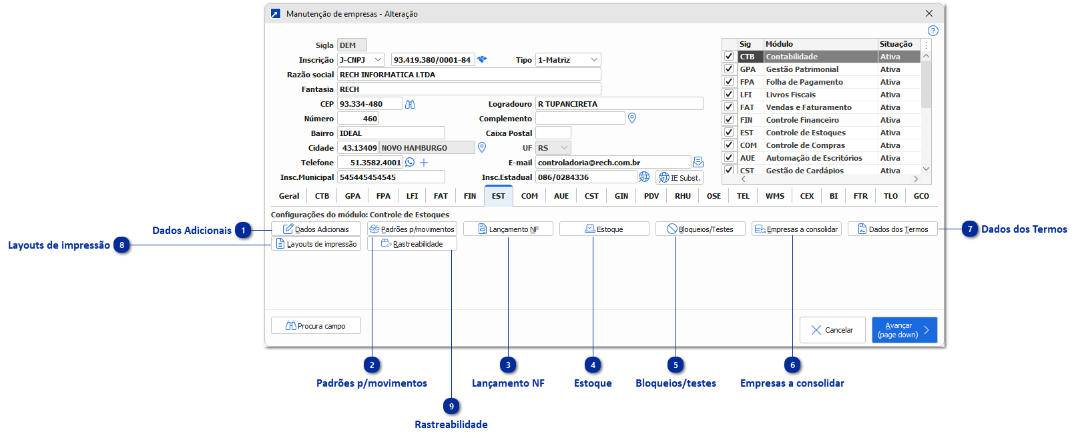Click the IE Subst. button
This screenshot has width=1078, height=442.
click(x=680, y=177)
